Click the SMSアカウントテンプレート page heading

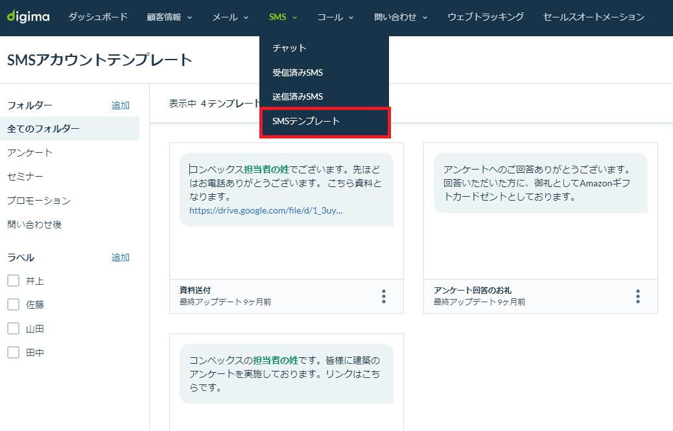click(x=100, y=60)
